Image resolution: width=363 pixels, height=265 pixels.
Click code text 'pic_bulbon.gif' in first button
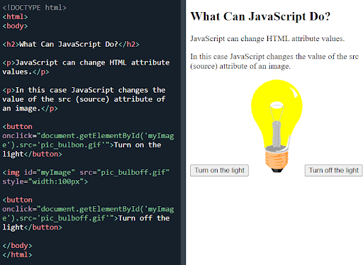[71, 145]
